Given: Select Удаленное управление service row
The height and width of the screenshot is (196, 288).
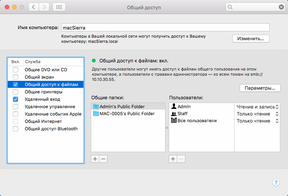Looking at the screenshot, I should pyautogui.click(x=50, y=107).
